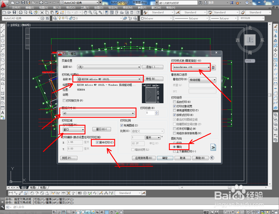This screenshot has width=279, height=214.
Task: Click the 特性(R) properties button
Action: point(153,79)
